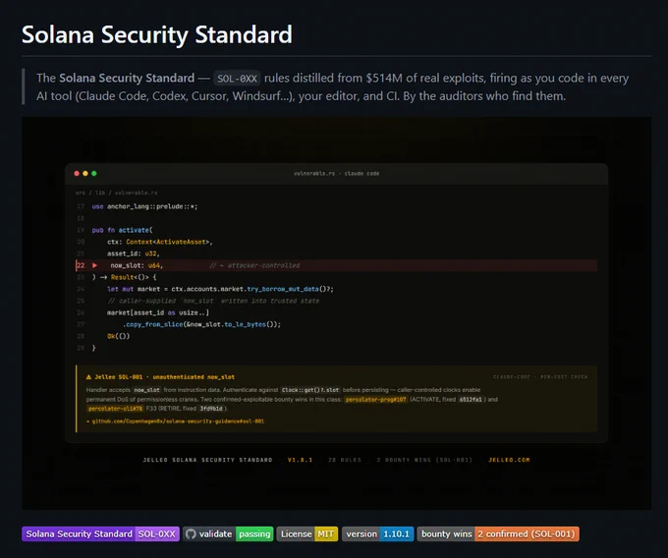This screenshot has width=668, height=558.
Task: Click the "ctx: Context<ActivateAsset>," line
Action: point(160,242)
